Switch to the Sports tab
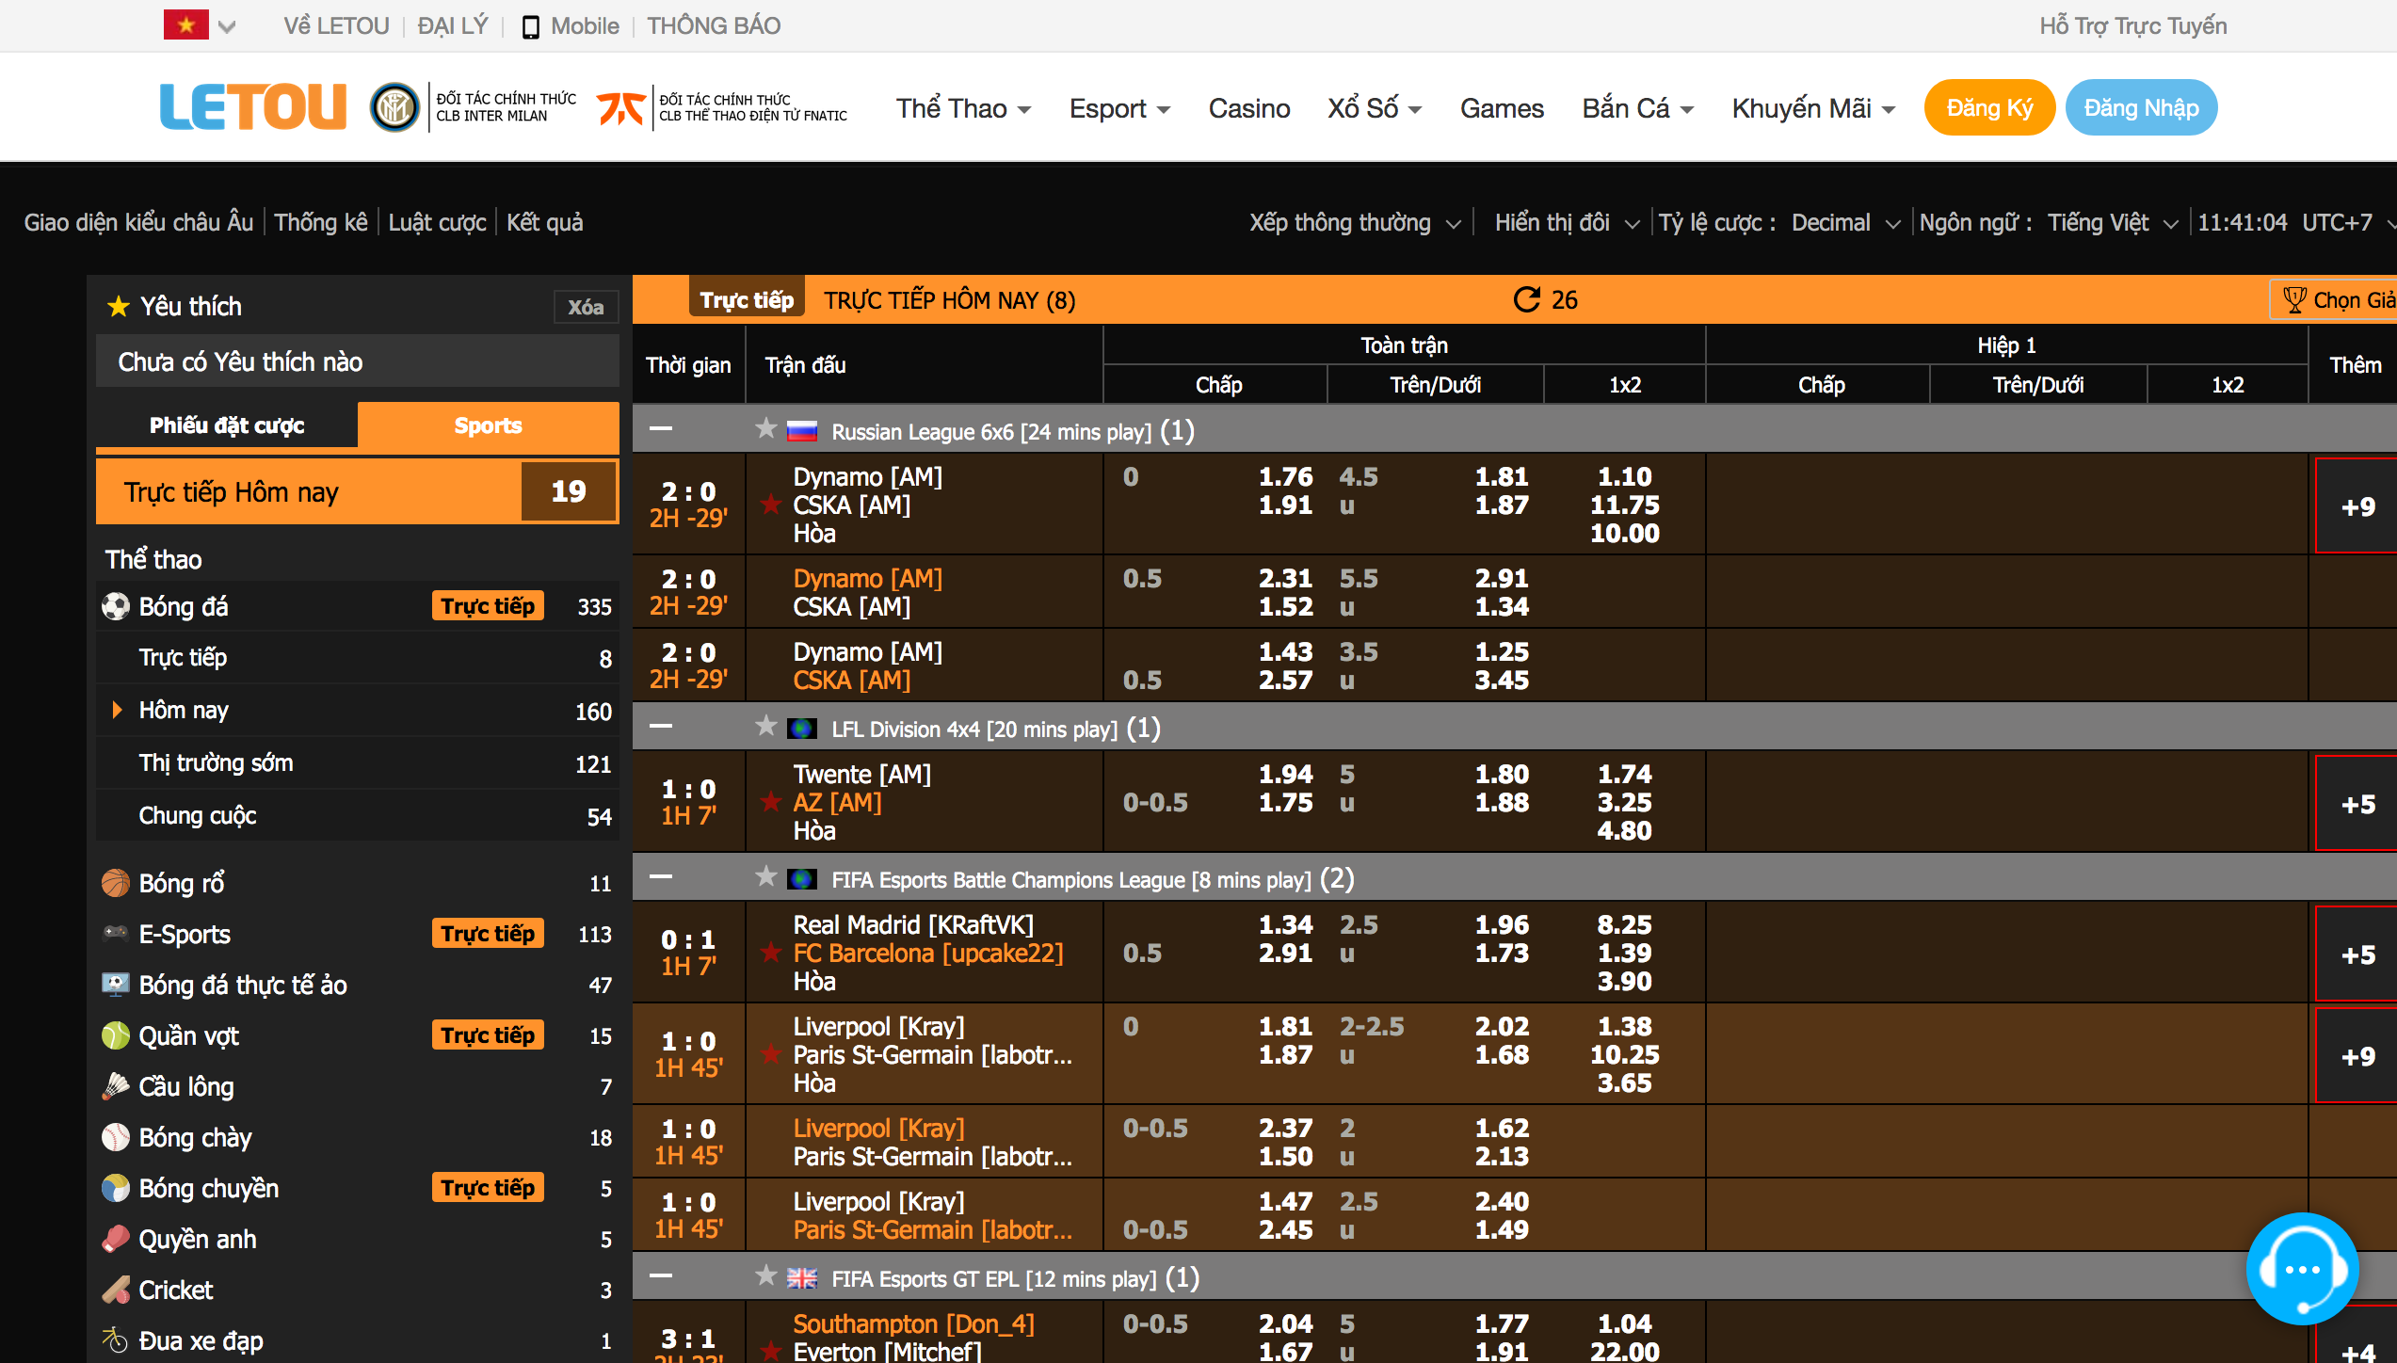This screenshot has height=1363, width=2397. pos(488,425)
